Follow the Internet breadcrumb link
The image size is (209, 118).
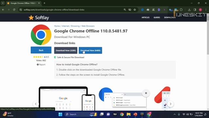coord(65,26)
